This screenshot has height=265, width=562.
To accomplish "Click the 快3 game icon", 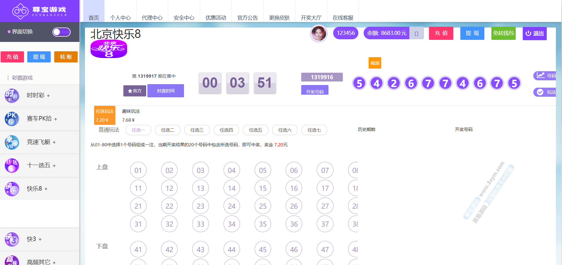I will 12,239.
